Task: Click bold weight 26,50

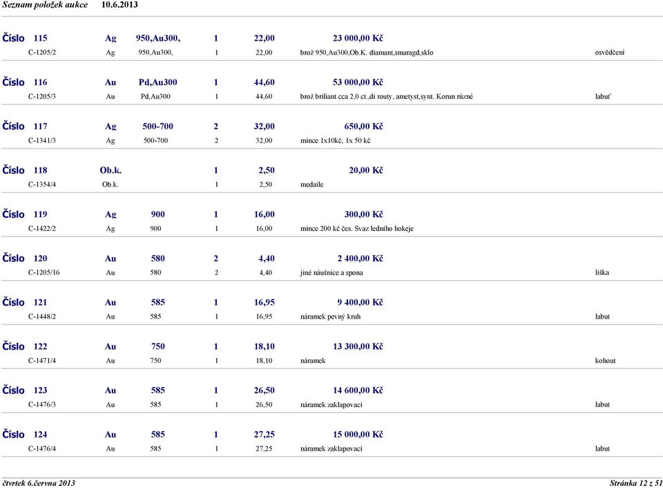Action: pyautogui.click(x=265, y=391)
